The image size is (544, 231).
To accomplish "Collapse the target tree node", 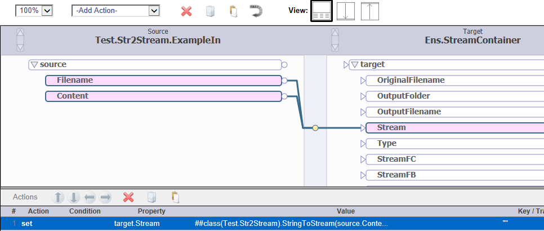I will coord(354,65).
